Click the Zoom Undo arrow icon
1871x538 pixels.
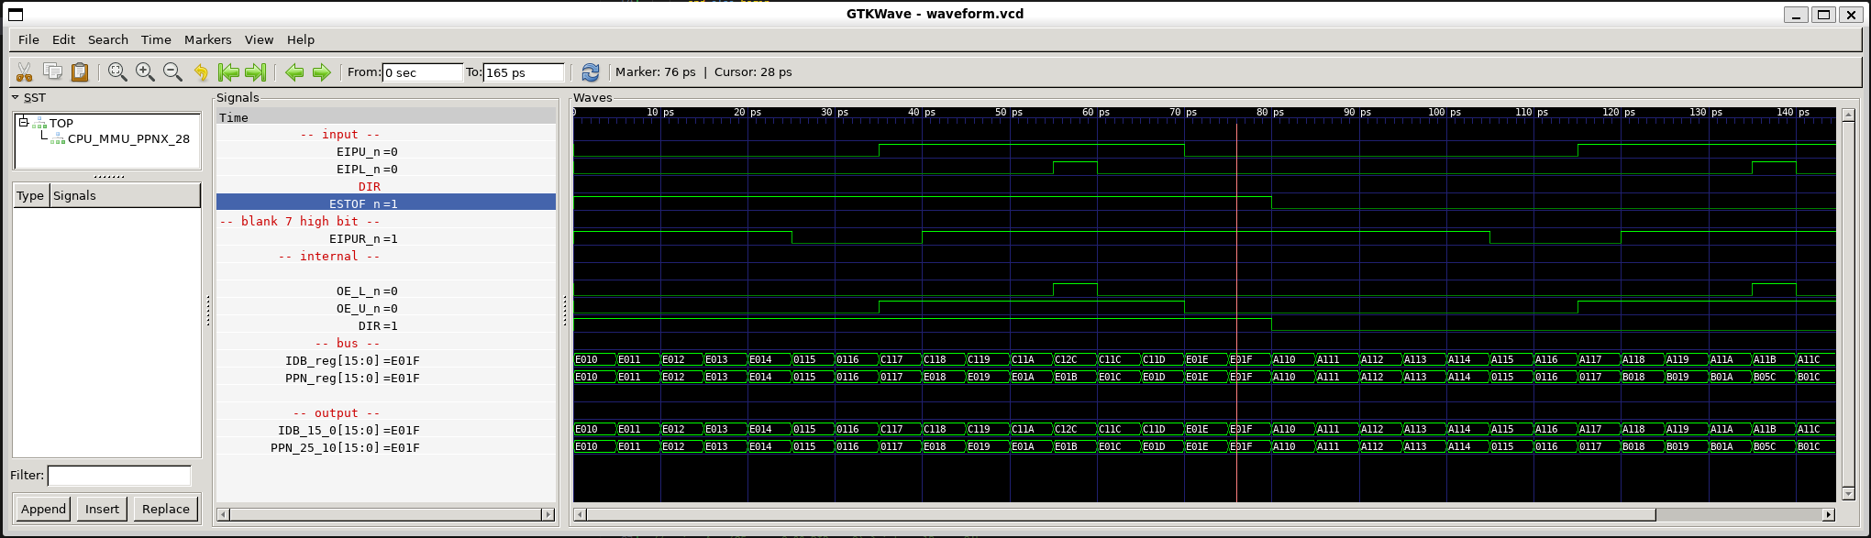click(x=201, y=71)
